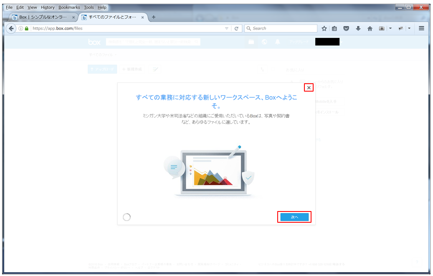Close the 'Box | シンプルなオンラ…' tab

[x=73, y=17]
